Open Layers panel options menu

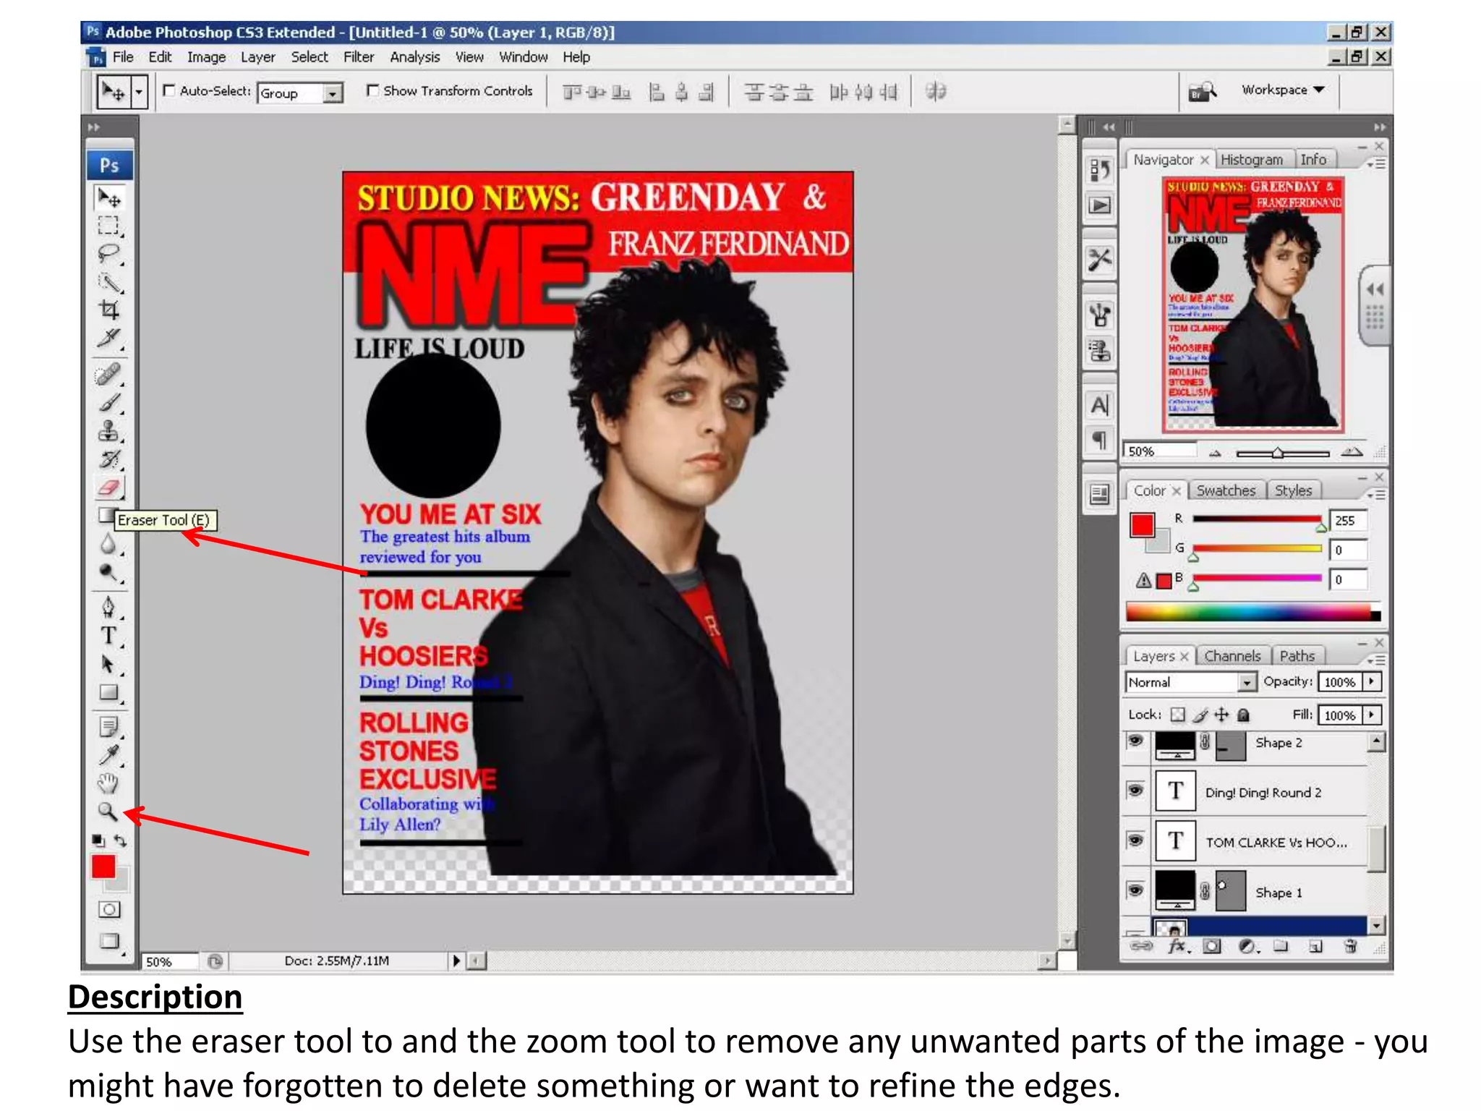1376,660
